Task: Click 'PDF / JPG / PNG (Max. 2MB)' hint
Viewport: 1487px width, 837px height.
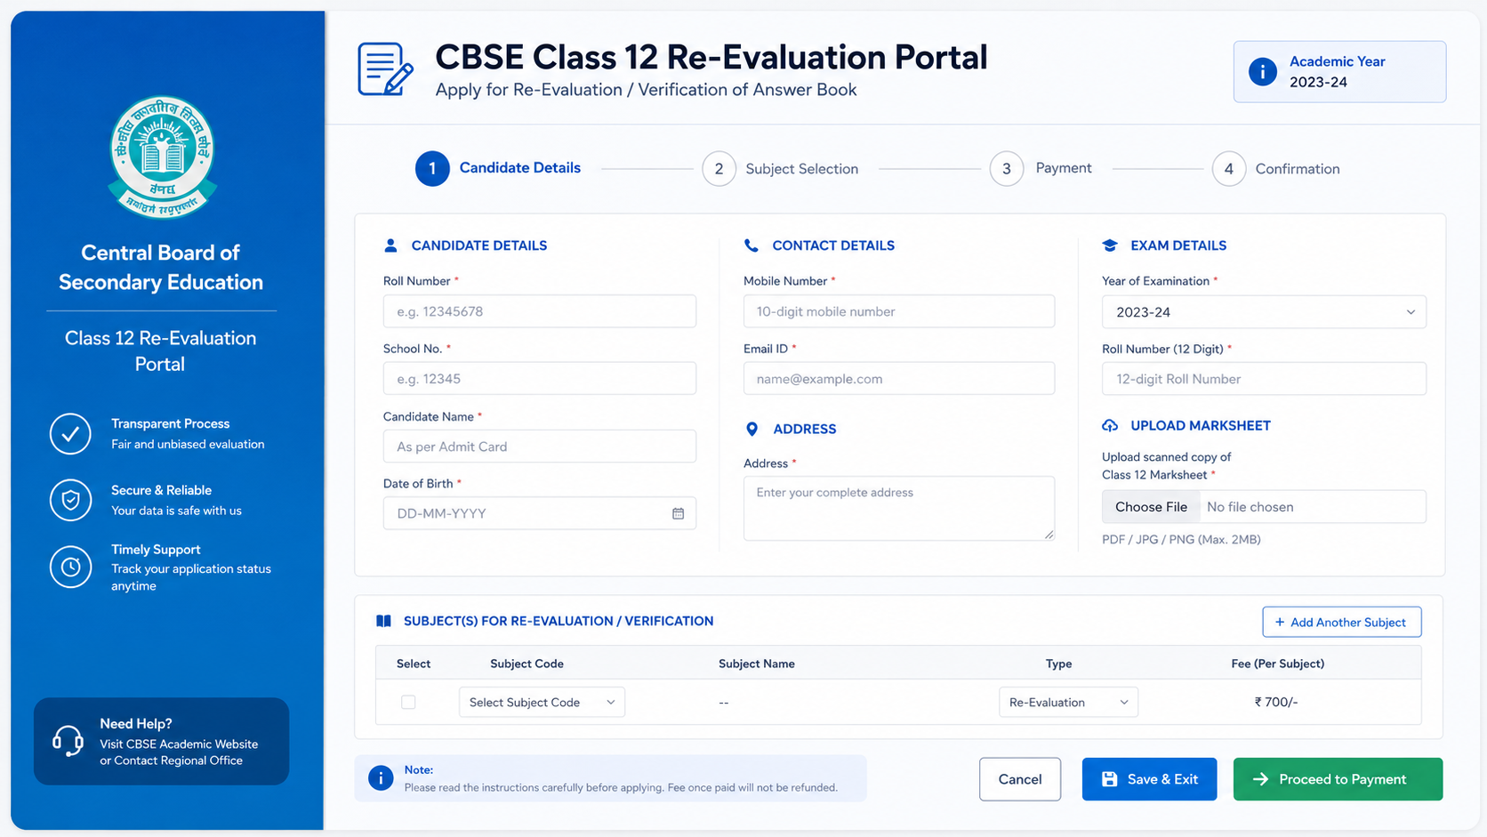Action: click(x=1181, y=539)
